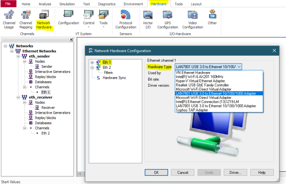This screenshot has height=184, width=286.
Task: Open Channel Mapping tool
Action: tap(26, 19)
